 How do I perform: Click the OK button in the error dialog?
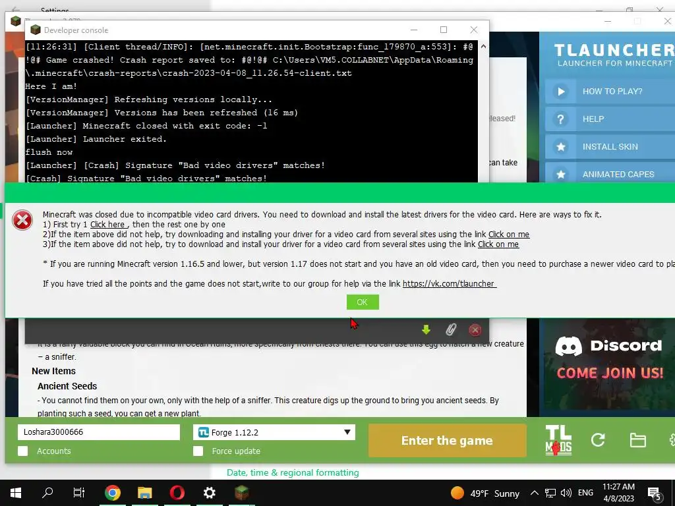click(363, 302)
